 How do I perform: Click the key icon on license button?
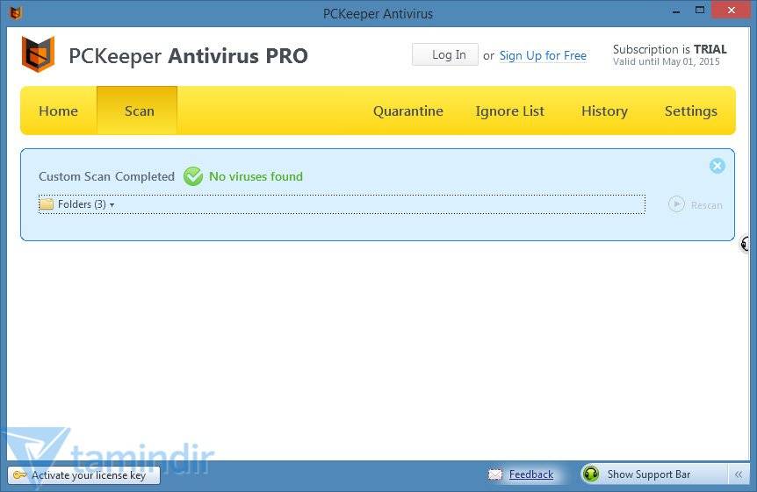coord(19,475)
